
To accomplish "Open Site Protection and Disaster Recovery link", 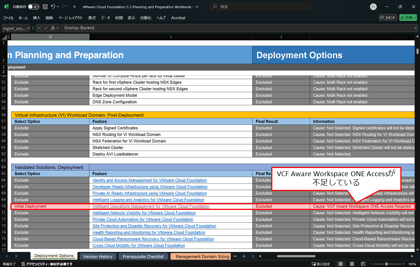I will tap(154, 226).
